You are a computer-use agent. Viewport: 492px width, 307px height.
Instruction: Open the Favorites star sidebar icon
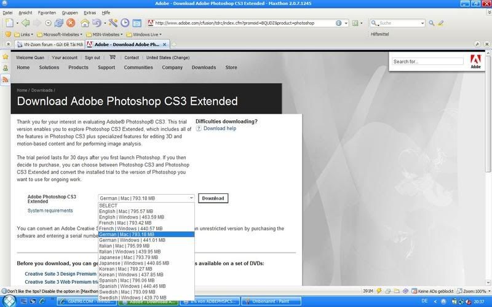6,56
